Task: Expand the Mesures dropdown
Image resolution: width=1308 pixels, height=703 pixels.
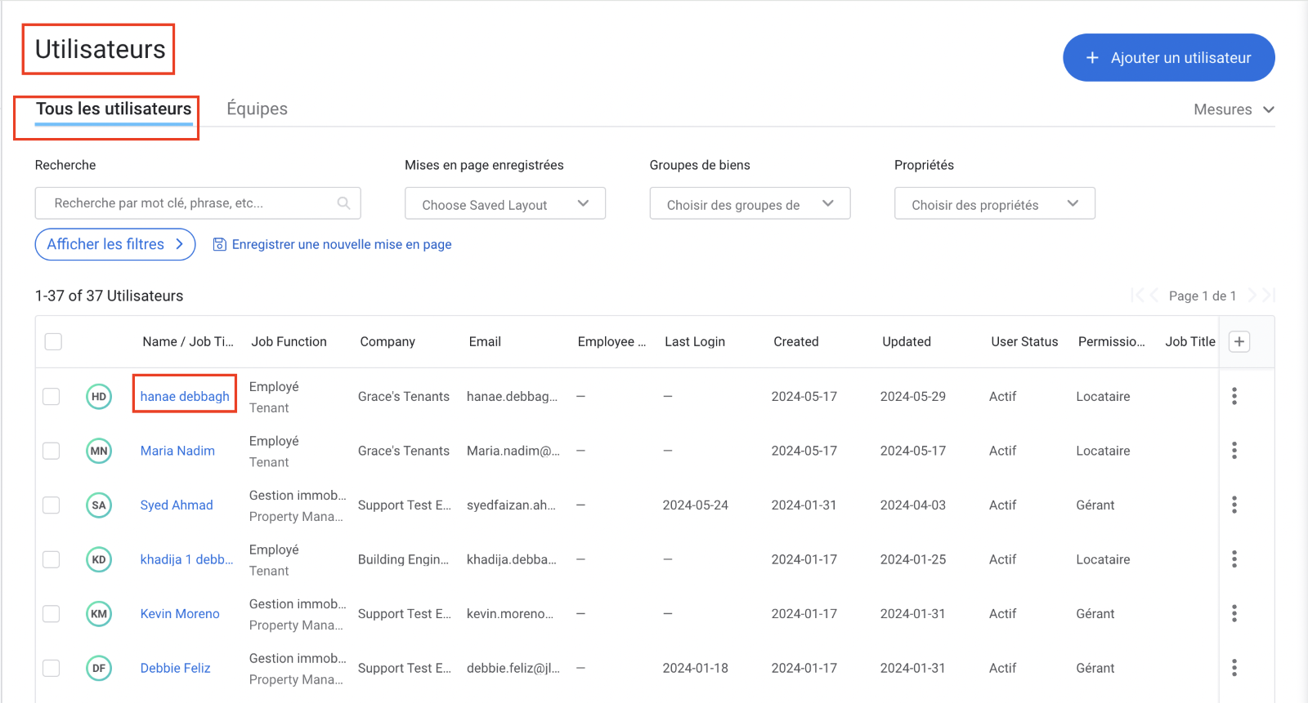Action: click(1233, 109)
